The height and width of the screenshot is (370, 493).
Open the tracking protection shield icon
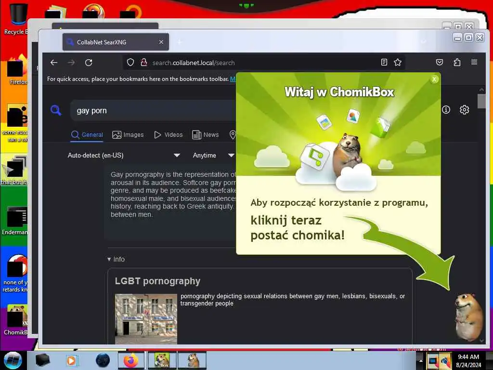pos(130,63)
